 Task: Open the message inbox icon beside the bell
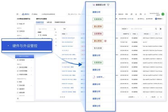[141, 14]
